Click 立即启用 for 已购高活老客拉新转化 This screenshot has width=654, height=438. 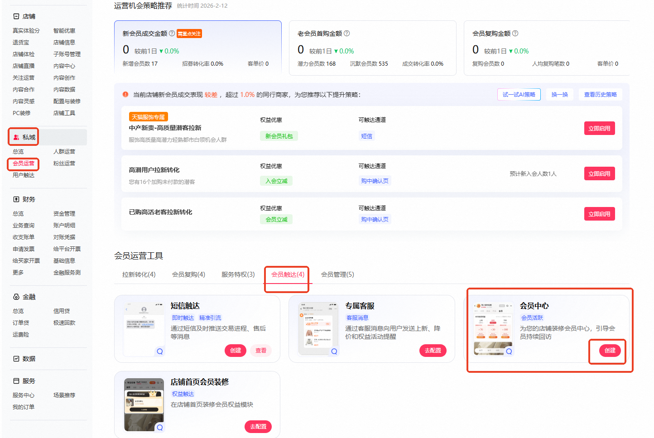[599, 214]
